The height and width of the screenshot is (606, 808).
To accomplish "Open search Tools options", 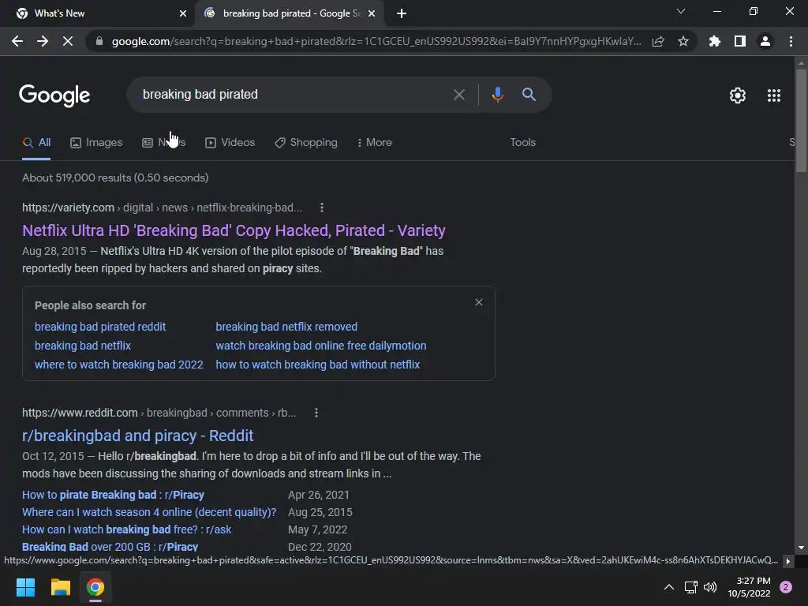I will [522, 143].
